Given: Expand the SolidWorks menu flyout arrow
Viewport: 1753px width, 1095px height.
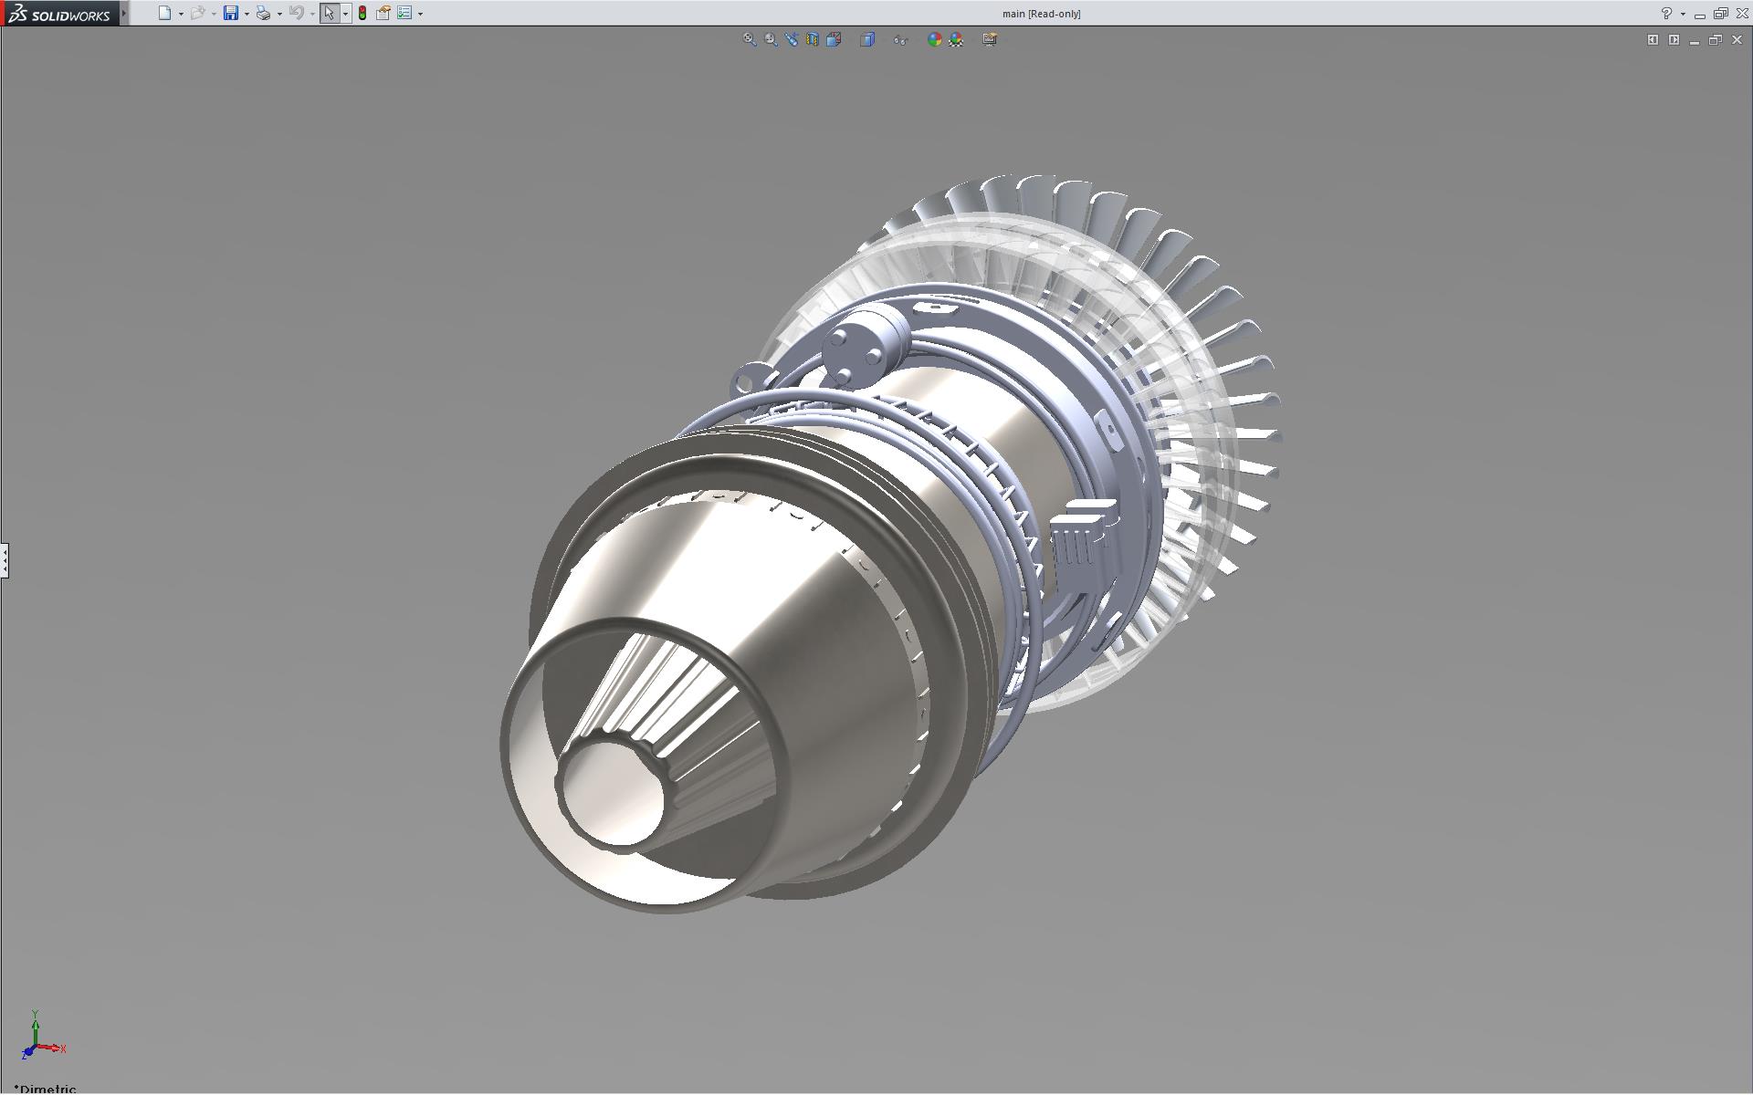Looking at the screenshot, I should coord(124,13).
